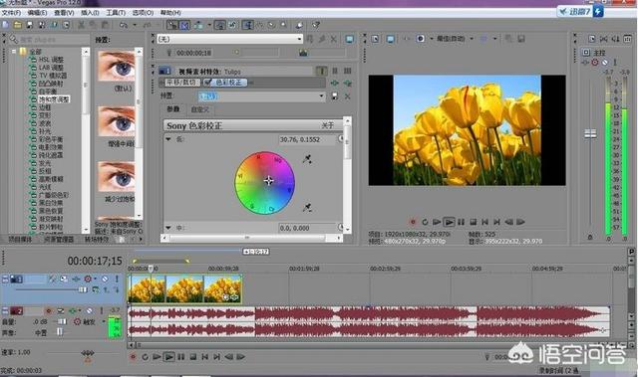Screen dimensions: 638x377
Task: Click the center of the low color wheel
Action: click(268, 181)
